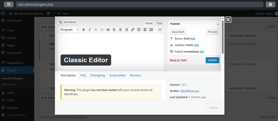278x121 pixels.
Task: Click the plus New admin bar item
Action: tap(63, 14)
